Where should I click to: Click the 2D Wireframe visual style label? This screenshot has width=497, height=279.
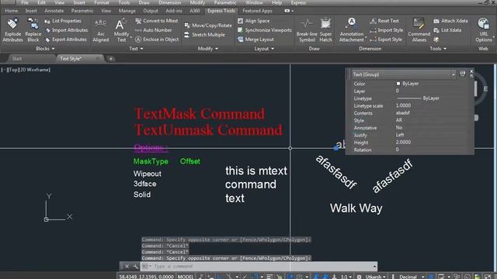(x=35, y=70)
